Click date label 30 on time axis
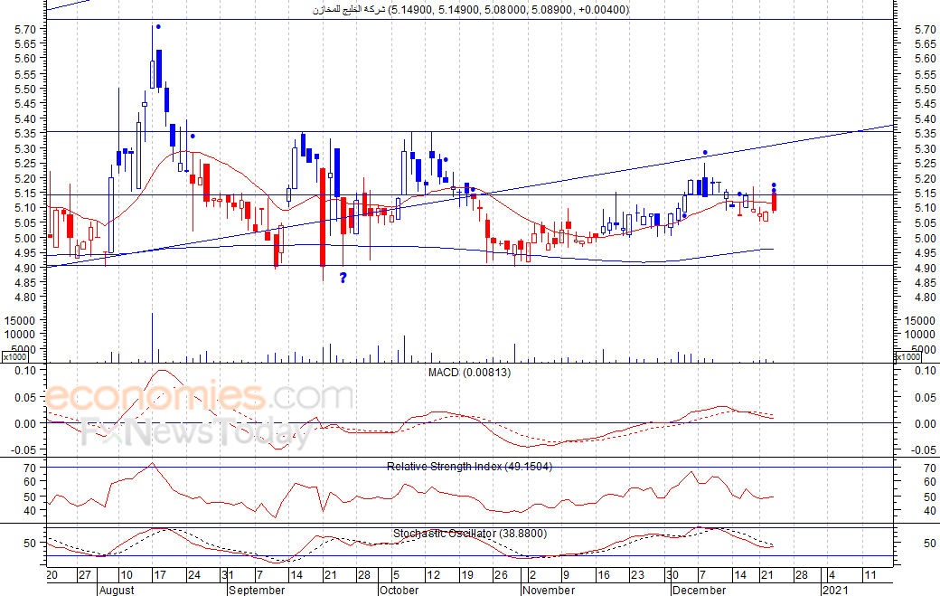This screenshot has height=596, width=940. pos(672,575)
